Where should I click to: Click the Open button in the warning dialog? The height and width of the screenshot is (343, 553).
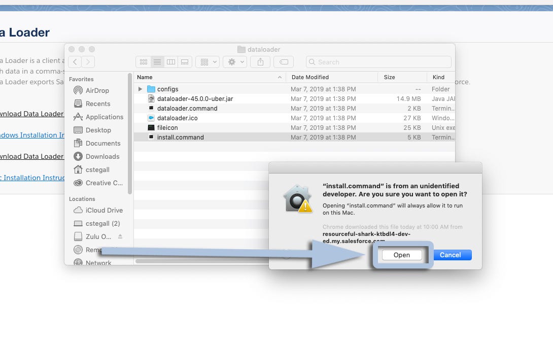tap(402, 255)
